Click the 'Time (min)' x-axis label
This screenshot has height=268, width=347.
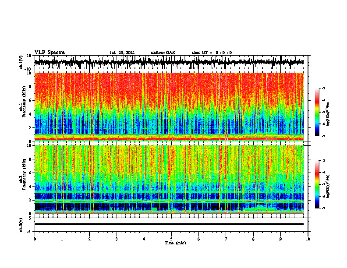[175, 243]
